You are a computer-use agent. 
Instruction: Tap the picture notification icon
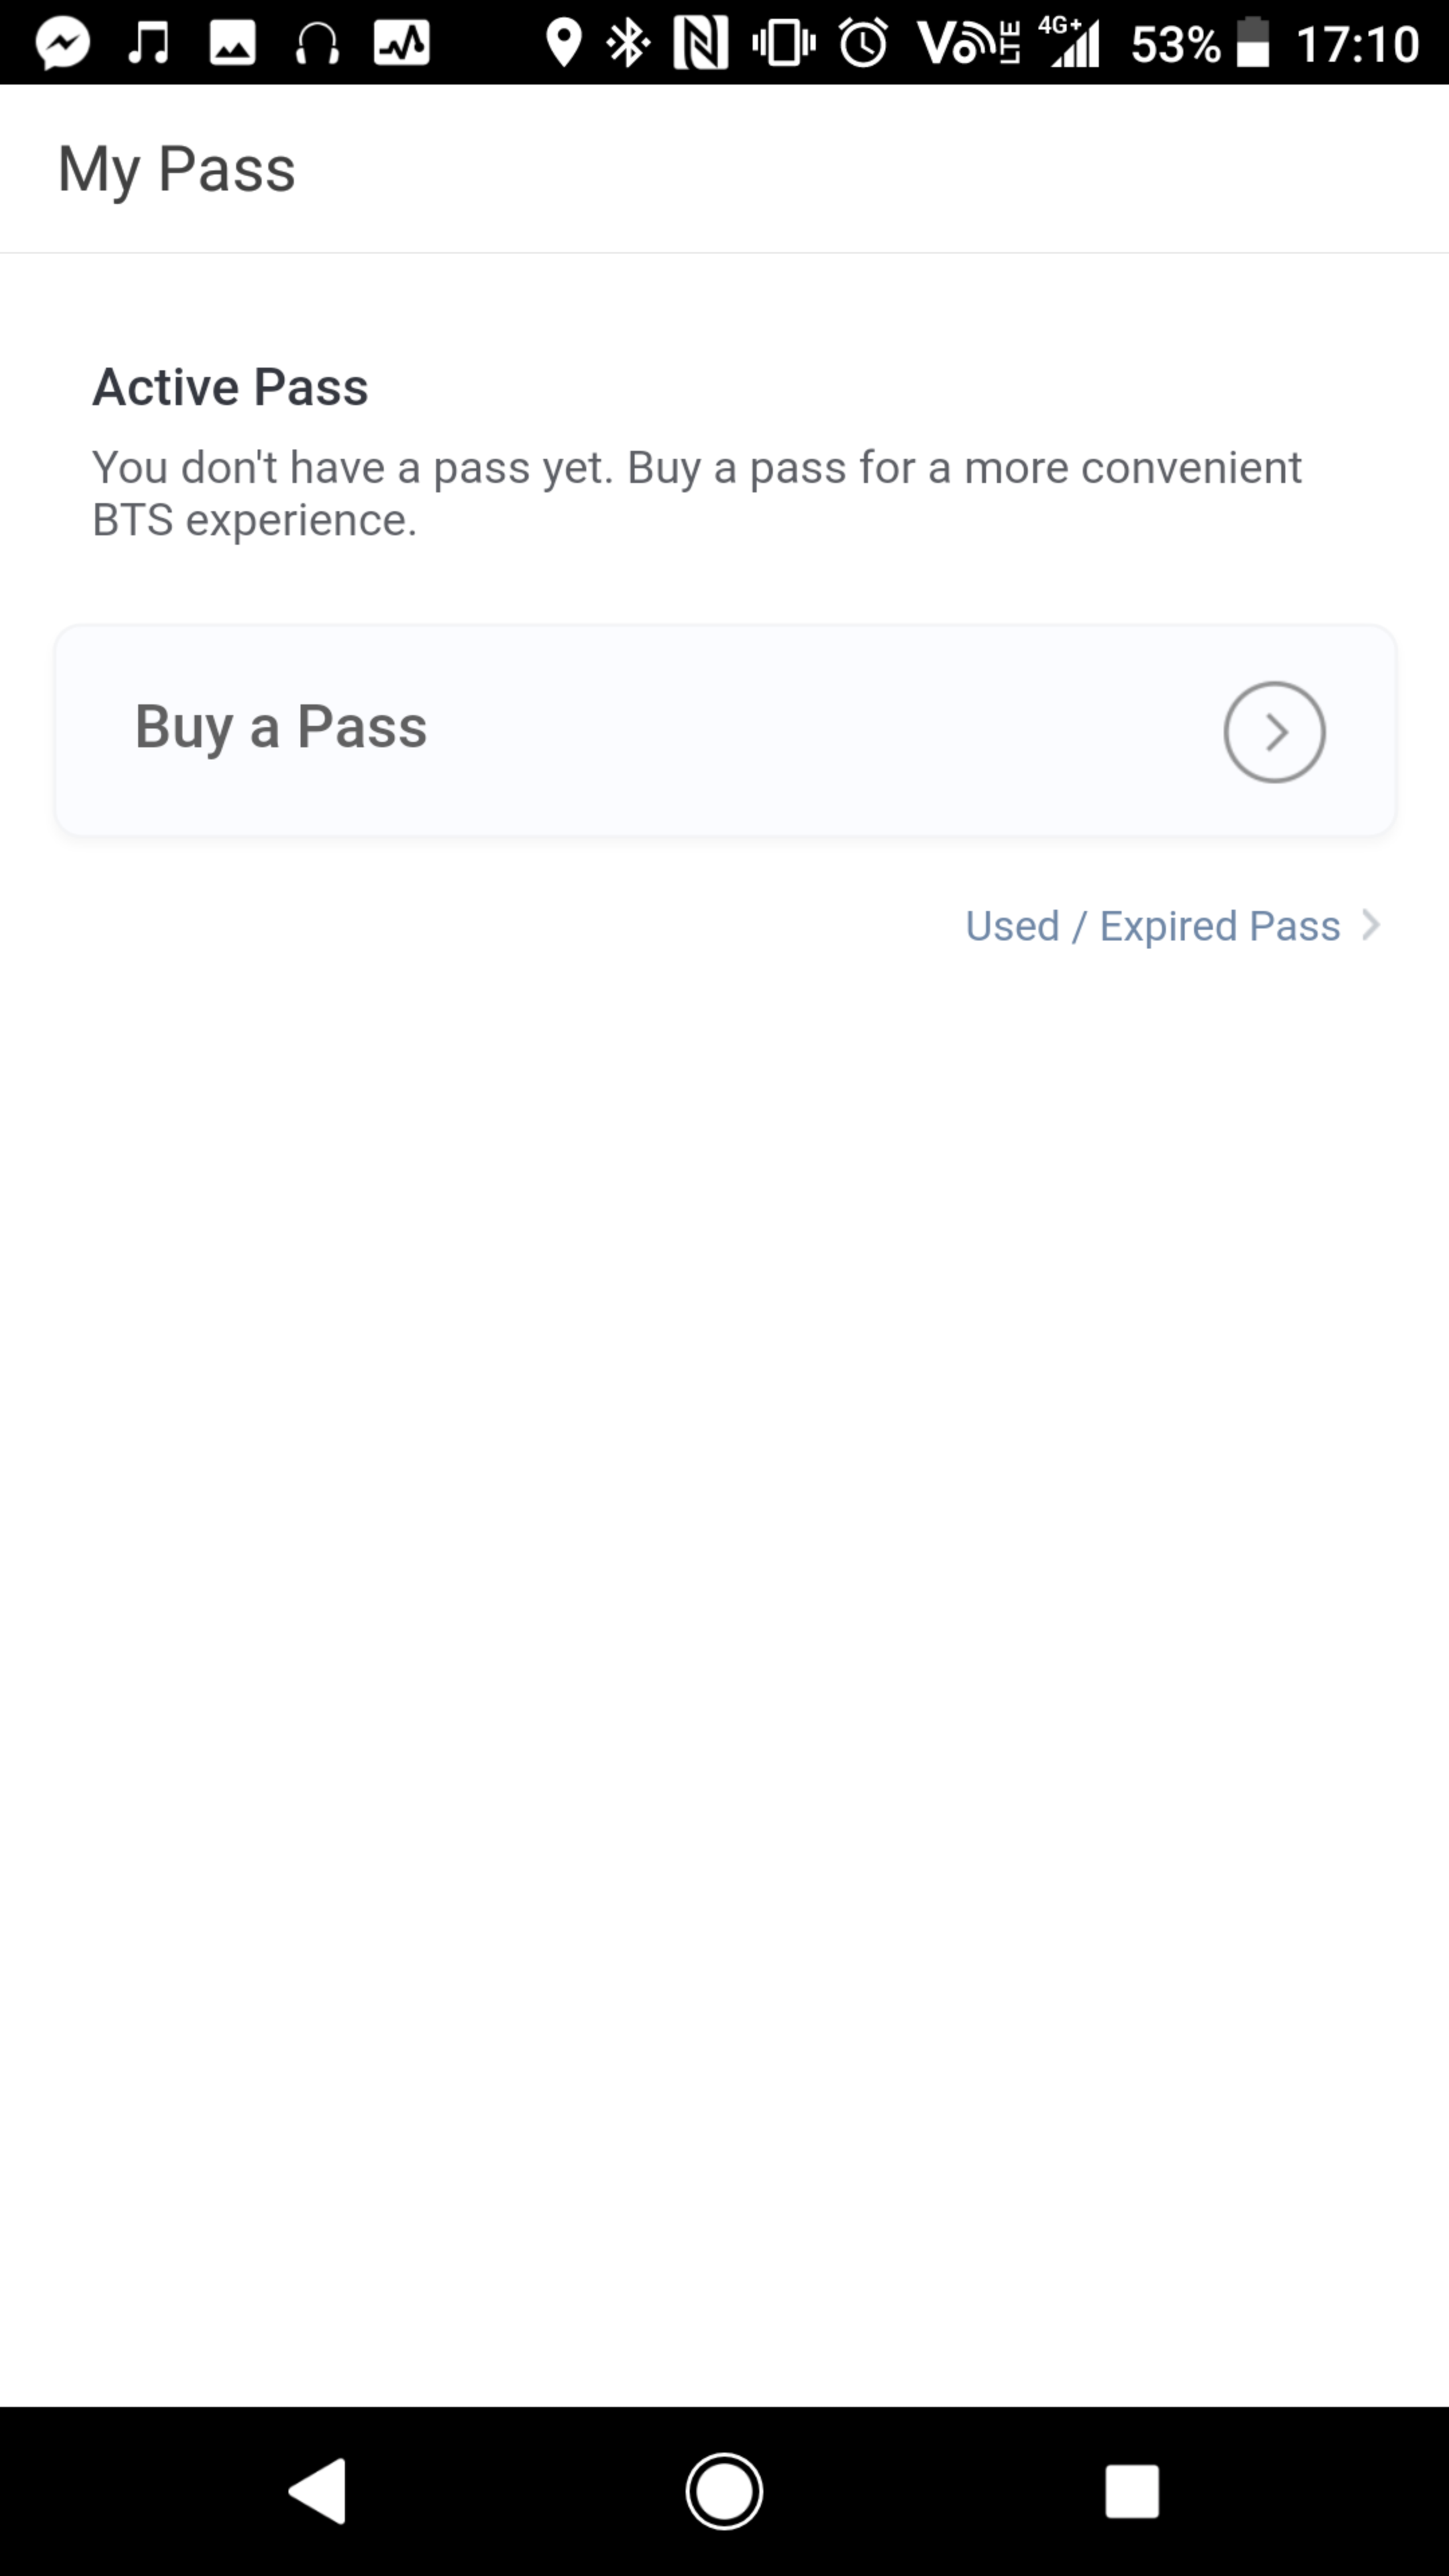(x=232, y=44)
